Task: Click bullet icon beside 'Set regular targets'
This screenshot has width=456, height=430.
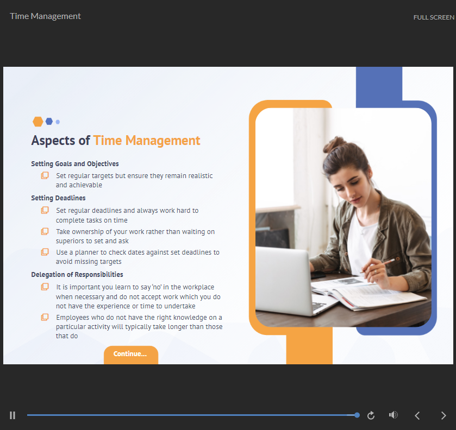Action: 45,175
